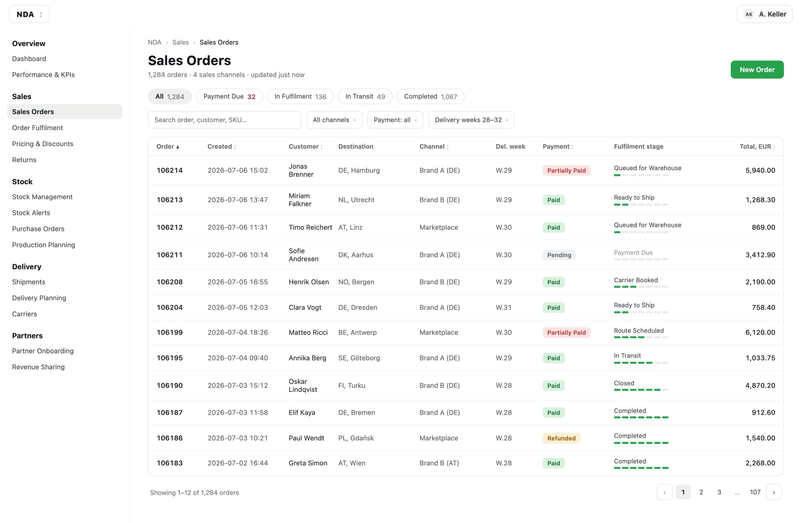802x523 pixels.
Task: Click customer Clara Vogt
Action: [x=305, y=308]
